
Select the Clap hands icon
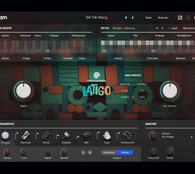click(x=107, y=135)
